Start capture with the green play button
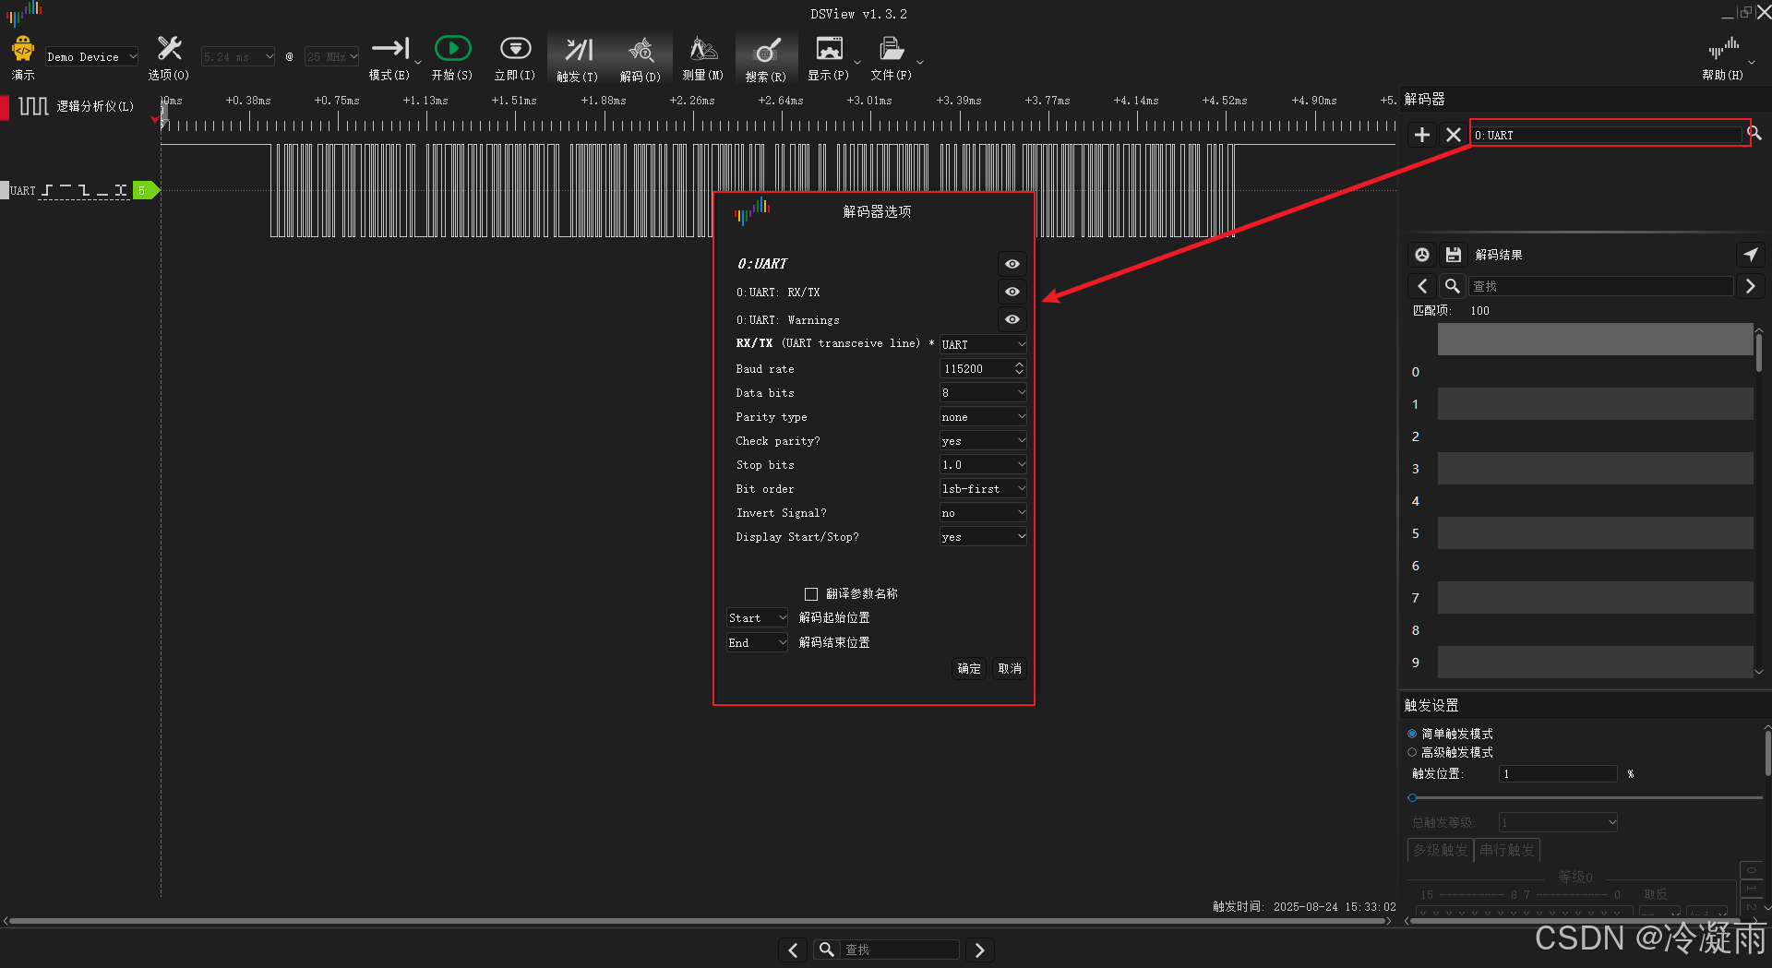1772x968 pixels. click(452, 48)
